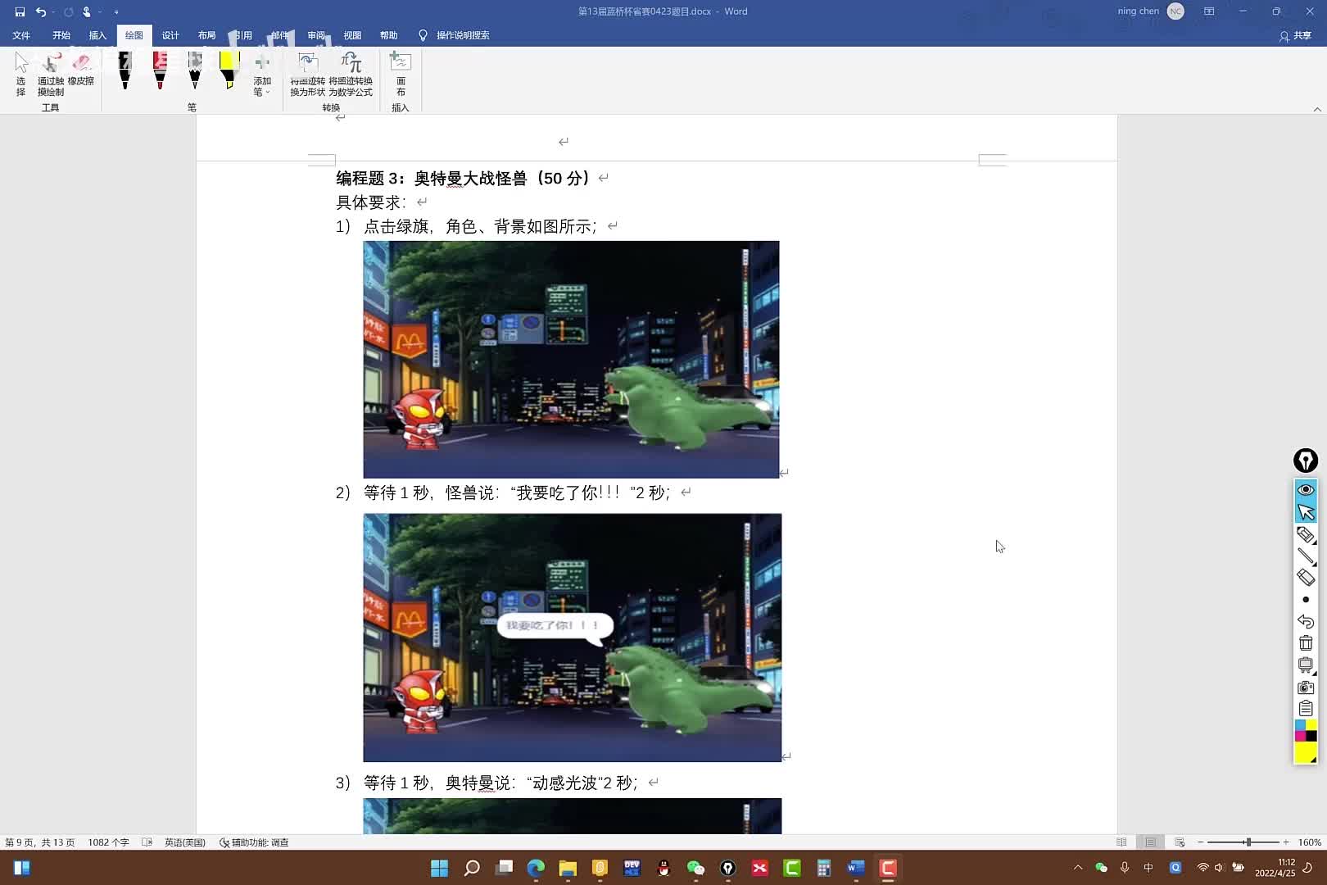
Task: Switch to the 插入 insert tab
Action: 97,35
